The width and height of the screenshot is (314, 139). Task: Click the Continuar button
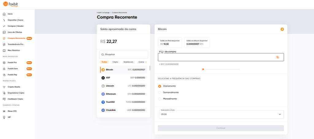click(x=221, y=128)
